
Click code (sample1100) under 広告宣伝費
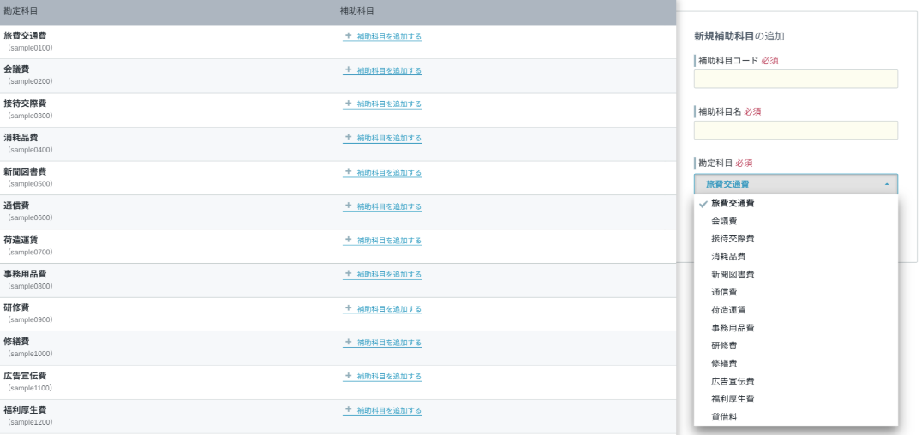pyautogui.click(x=30, y=388)
